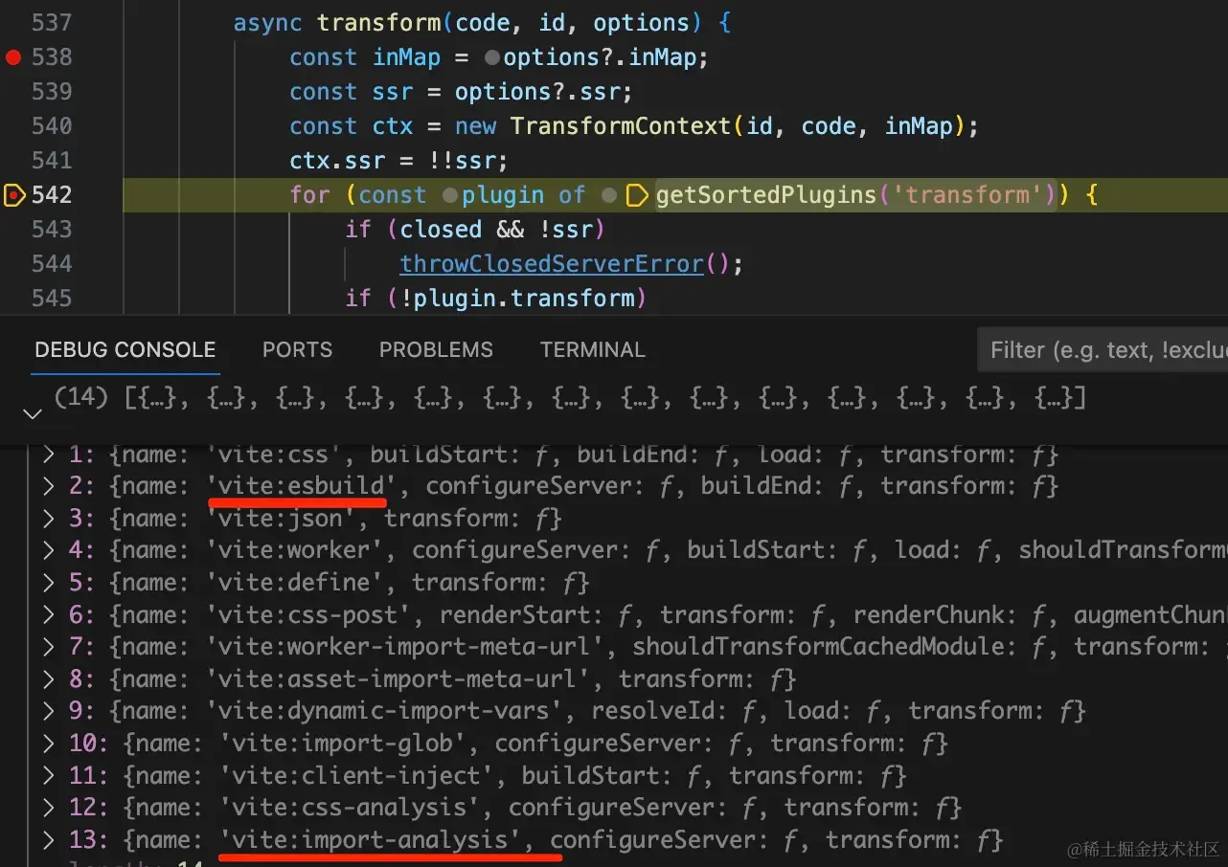Collapse the (14) array output

[x=33, y=413]
